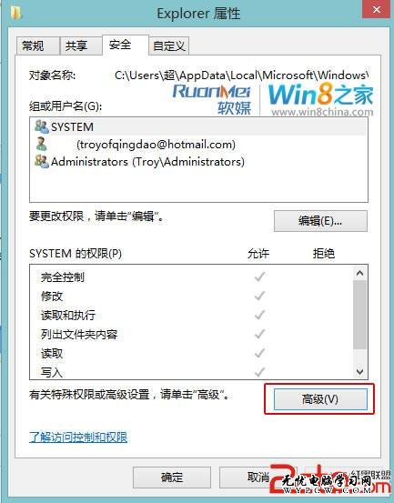Image resolution: width=394 pixels, height=503 pixels.
Task: Click allow checkmark for 完全控制
Action: click(259, 277)
